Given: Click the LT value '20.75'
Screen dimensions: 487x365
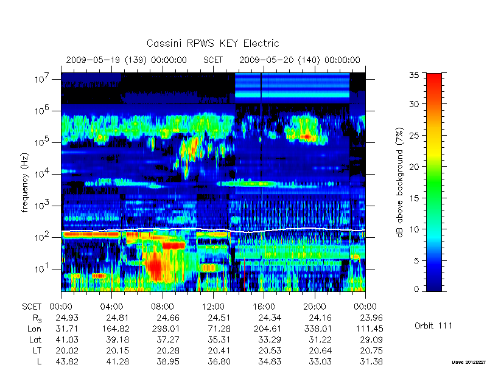Looking at the screenshot, I should tap(371, 351).
